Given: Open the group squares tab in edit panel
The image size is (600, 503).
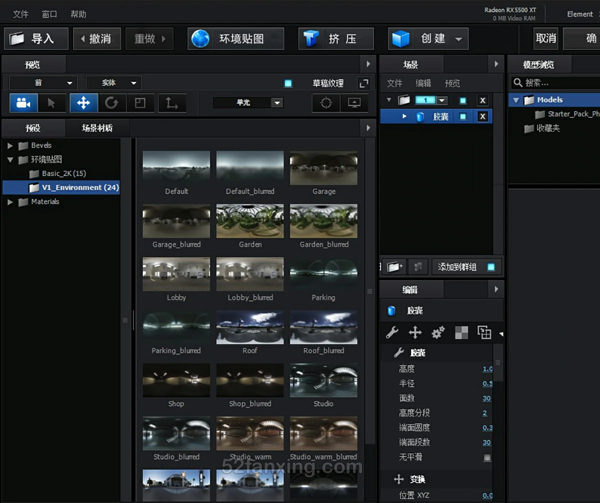Looking at the screenshot, I should coord(484,332).
